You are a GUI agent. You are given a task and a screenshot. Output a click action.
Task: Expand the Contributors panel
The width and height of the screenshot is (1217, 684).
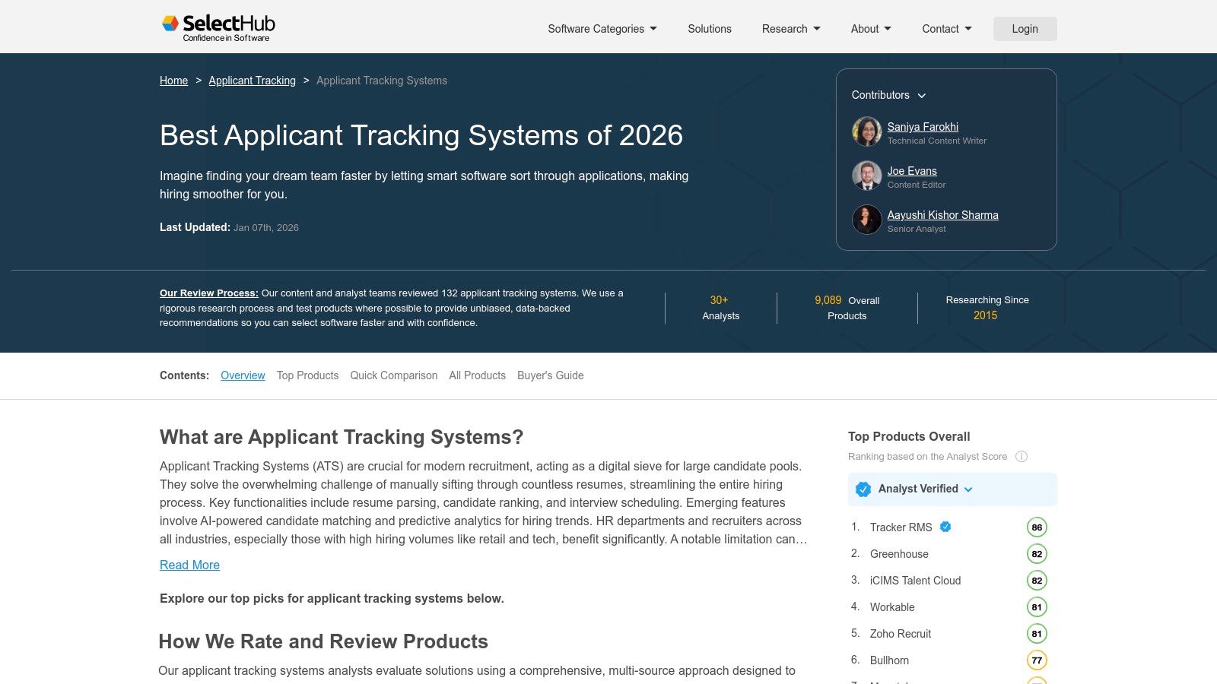click(x=921, y=96)
